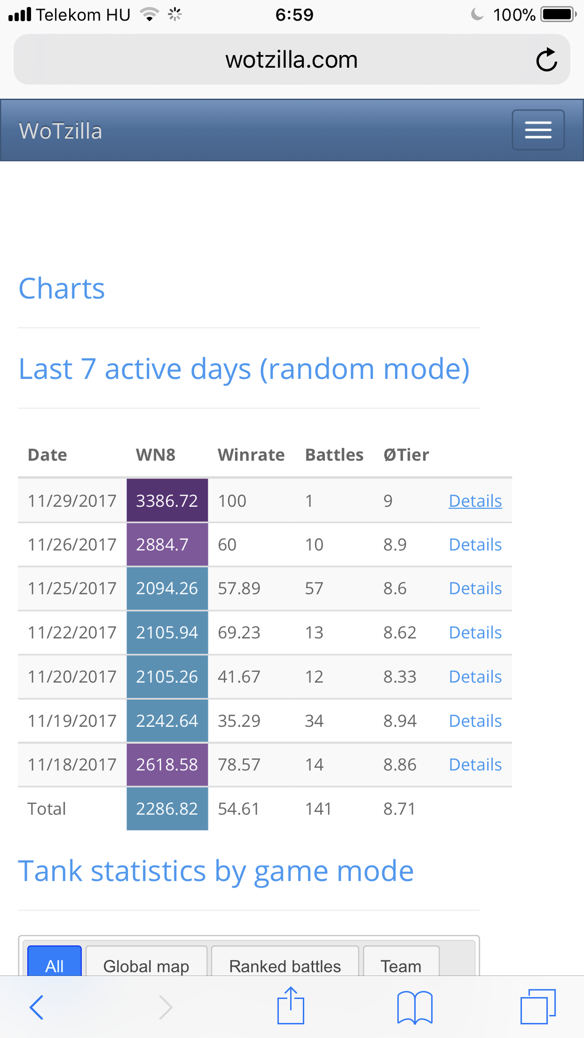This screenshot has width=584, height=1038.
Task: Open Details for 11/20/2017
Action: tap(475, 677)
